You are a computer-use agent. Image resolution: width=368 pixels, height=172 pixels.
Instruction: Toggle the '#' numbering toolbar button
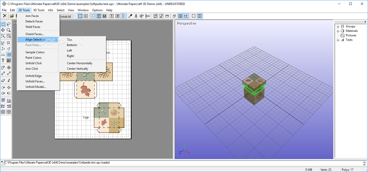117,16
